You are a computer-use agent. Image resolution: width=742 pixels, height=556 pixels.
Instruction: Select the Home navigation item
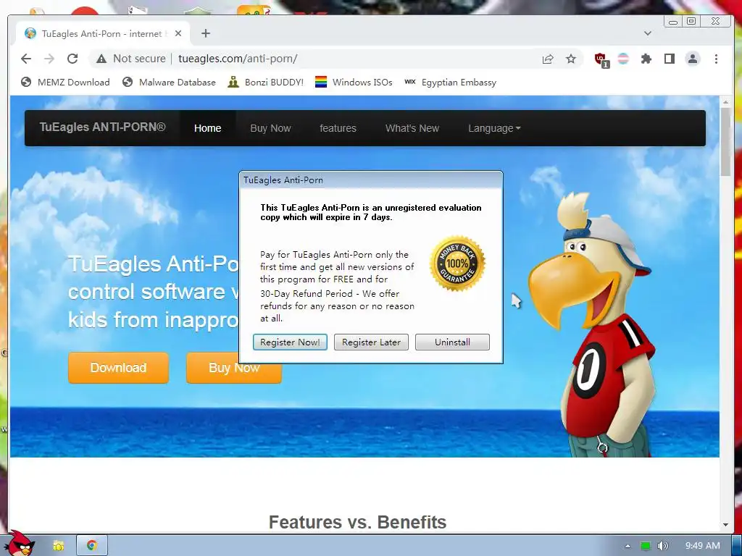207,128
